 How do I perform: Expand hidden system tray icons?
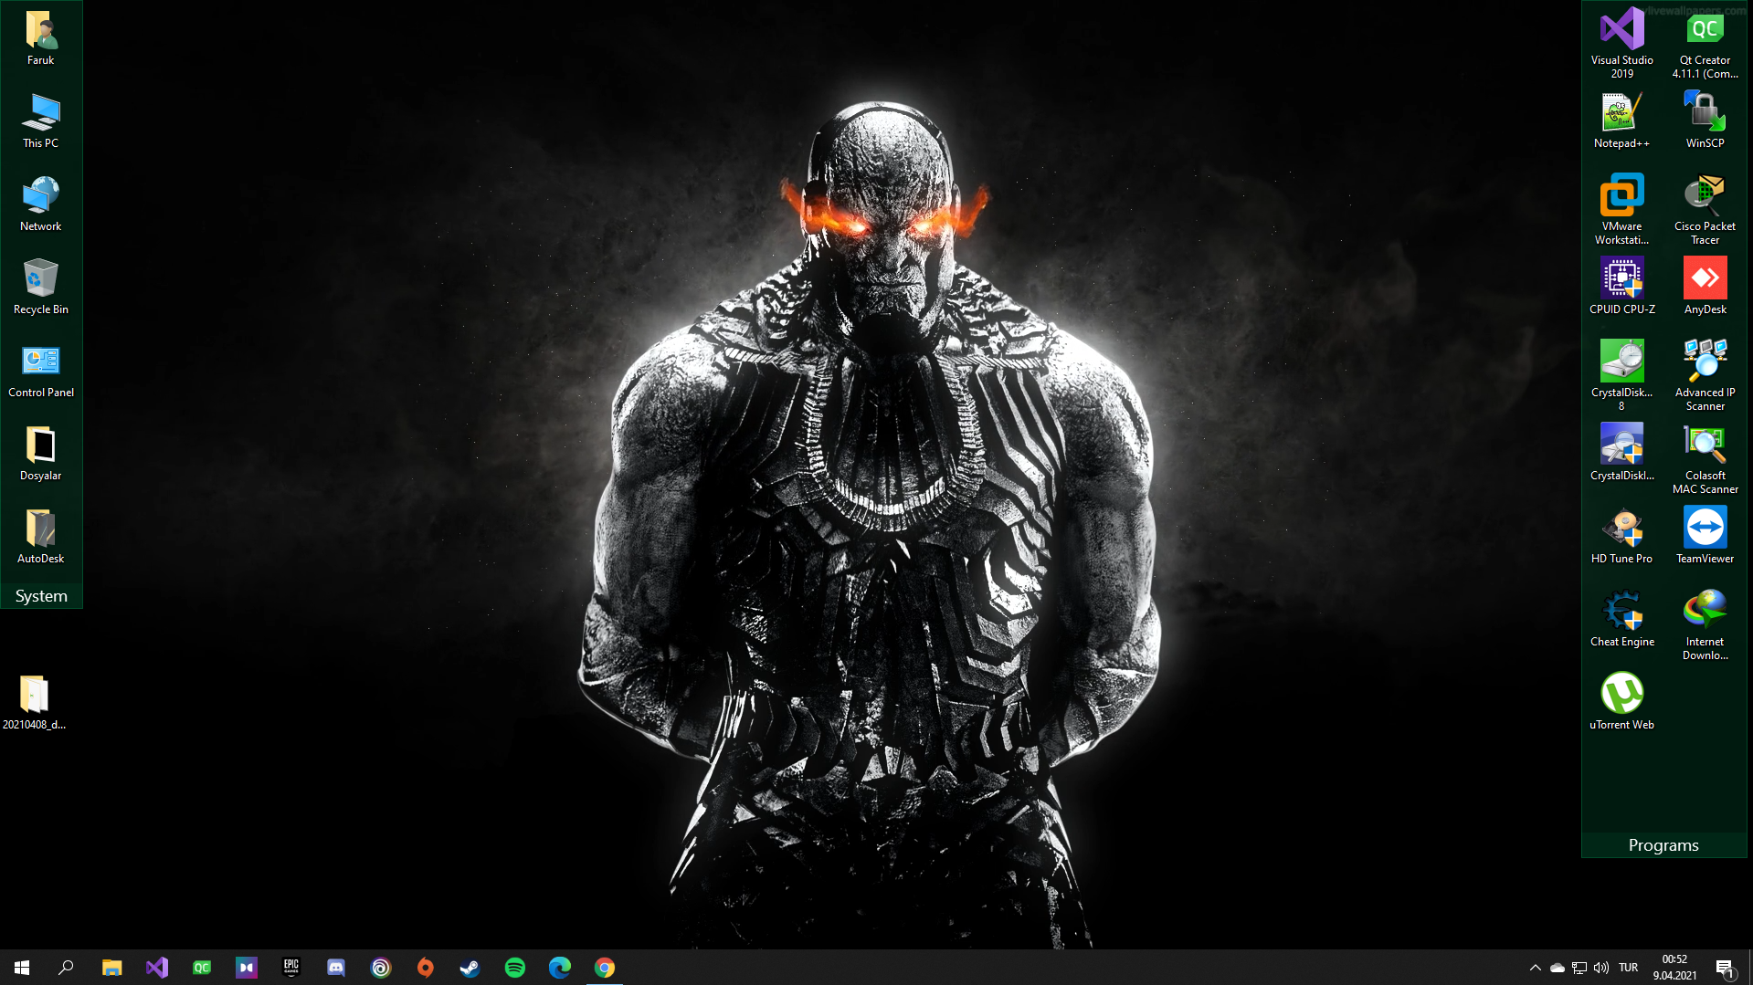(1536, 967)
